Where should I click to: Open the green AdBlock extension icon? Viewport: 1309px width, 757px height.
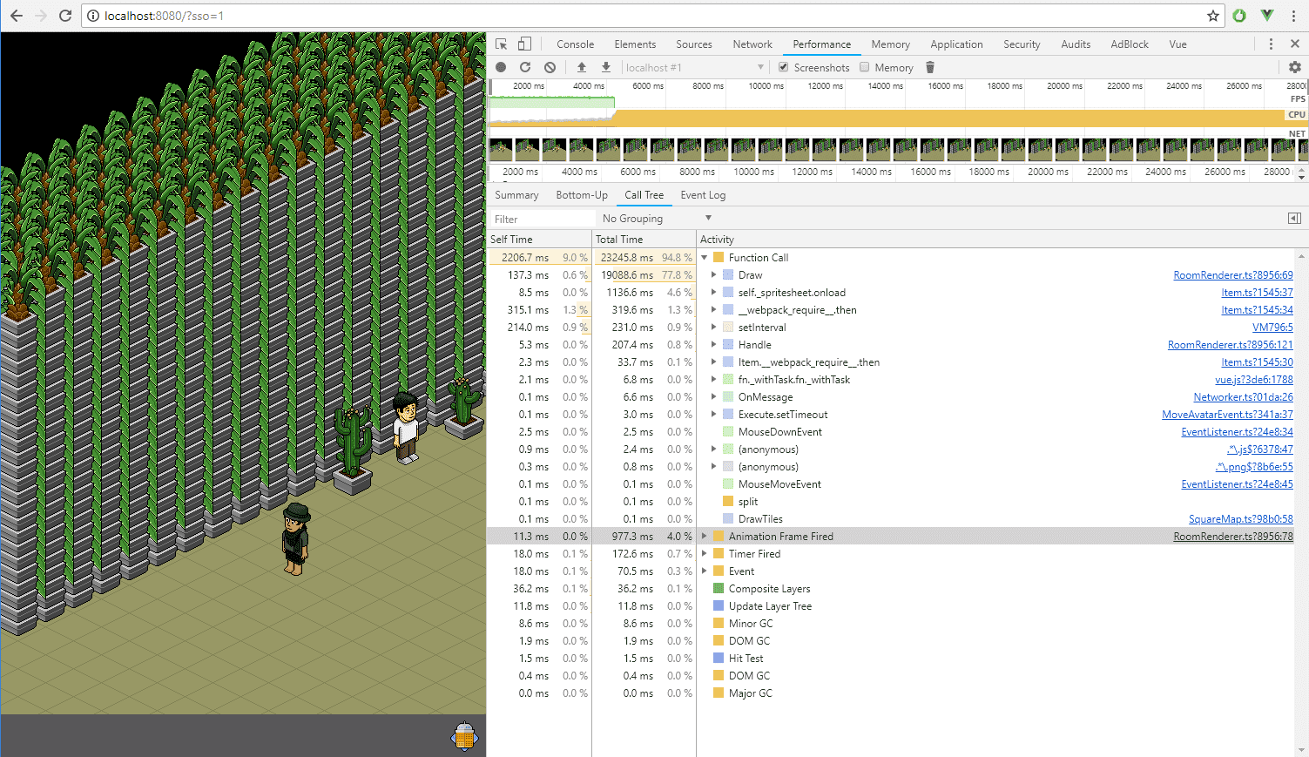pos(1239,16)
